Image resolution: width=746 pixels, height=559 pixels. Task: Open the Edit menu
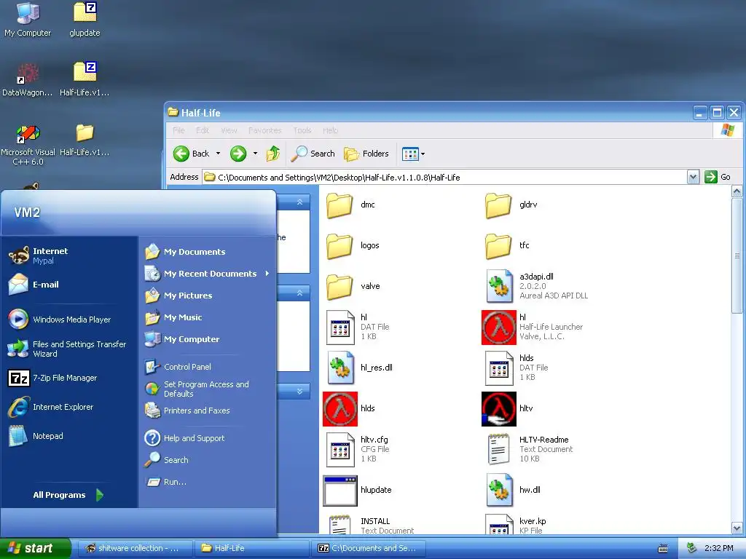203,130
